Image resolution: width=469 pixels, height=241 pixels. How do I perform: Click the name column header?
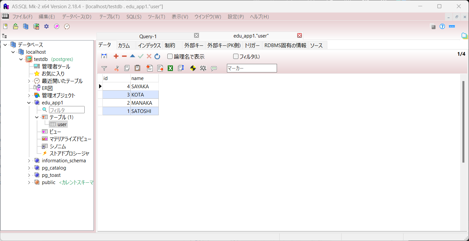pos(145,78)
